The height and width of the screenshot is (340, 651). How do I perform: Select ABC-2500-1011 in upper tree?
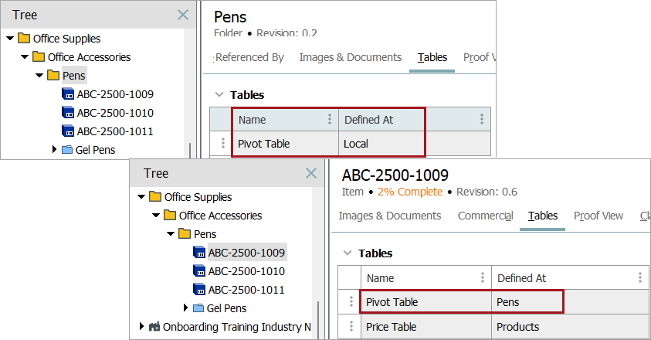pos(115,131)
